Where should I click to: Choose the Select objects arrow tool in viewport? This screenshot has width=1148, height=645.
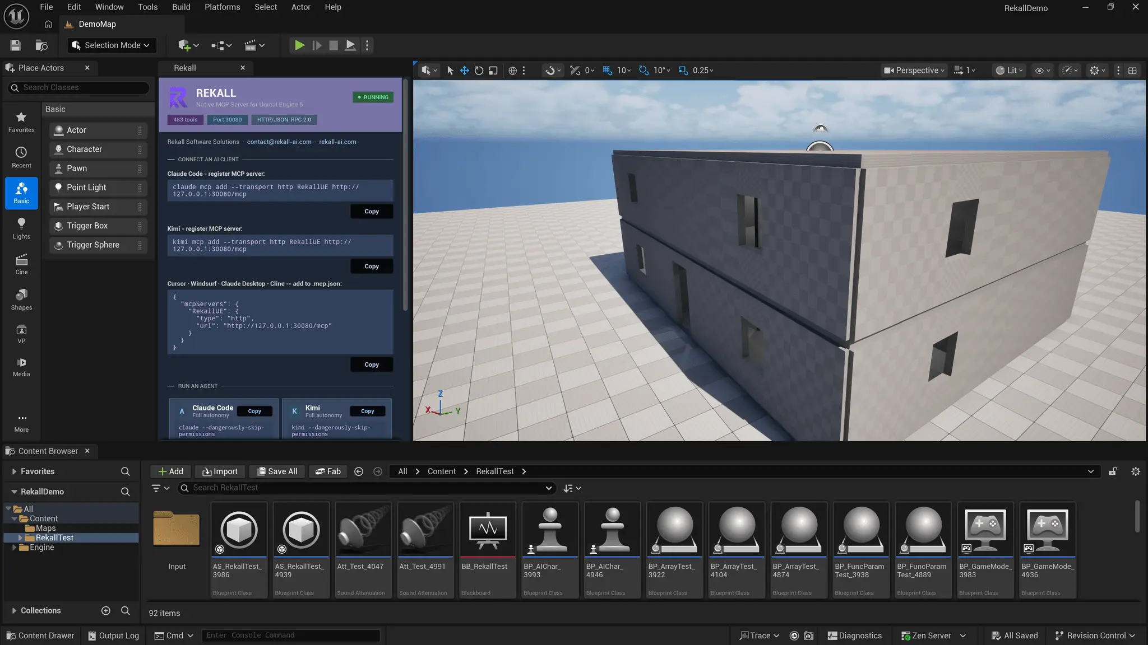click(x=450, y=71)
